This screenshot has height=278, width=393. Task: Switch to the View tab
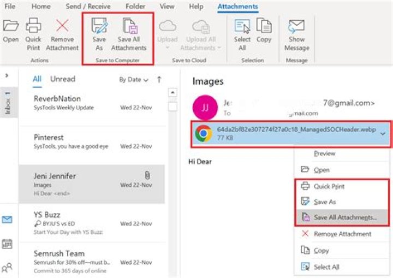pyautogui.click(x=167, y=6)
